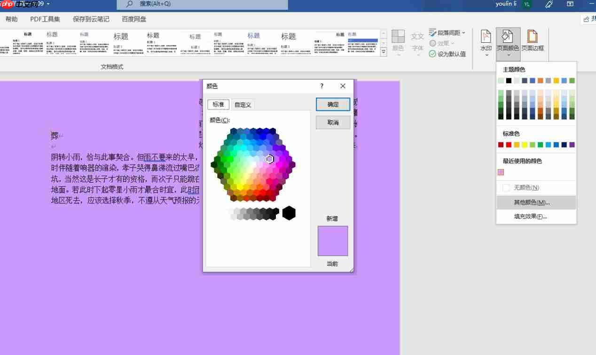This screenshot has height=355, width=596.
Task: Open the 保存到云笔记 ribbon tab
Action: (x=91, y=19)
